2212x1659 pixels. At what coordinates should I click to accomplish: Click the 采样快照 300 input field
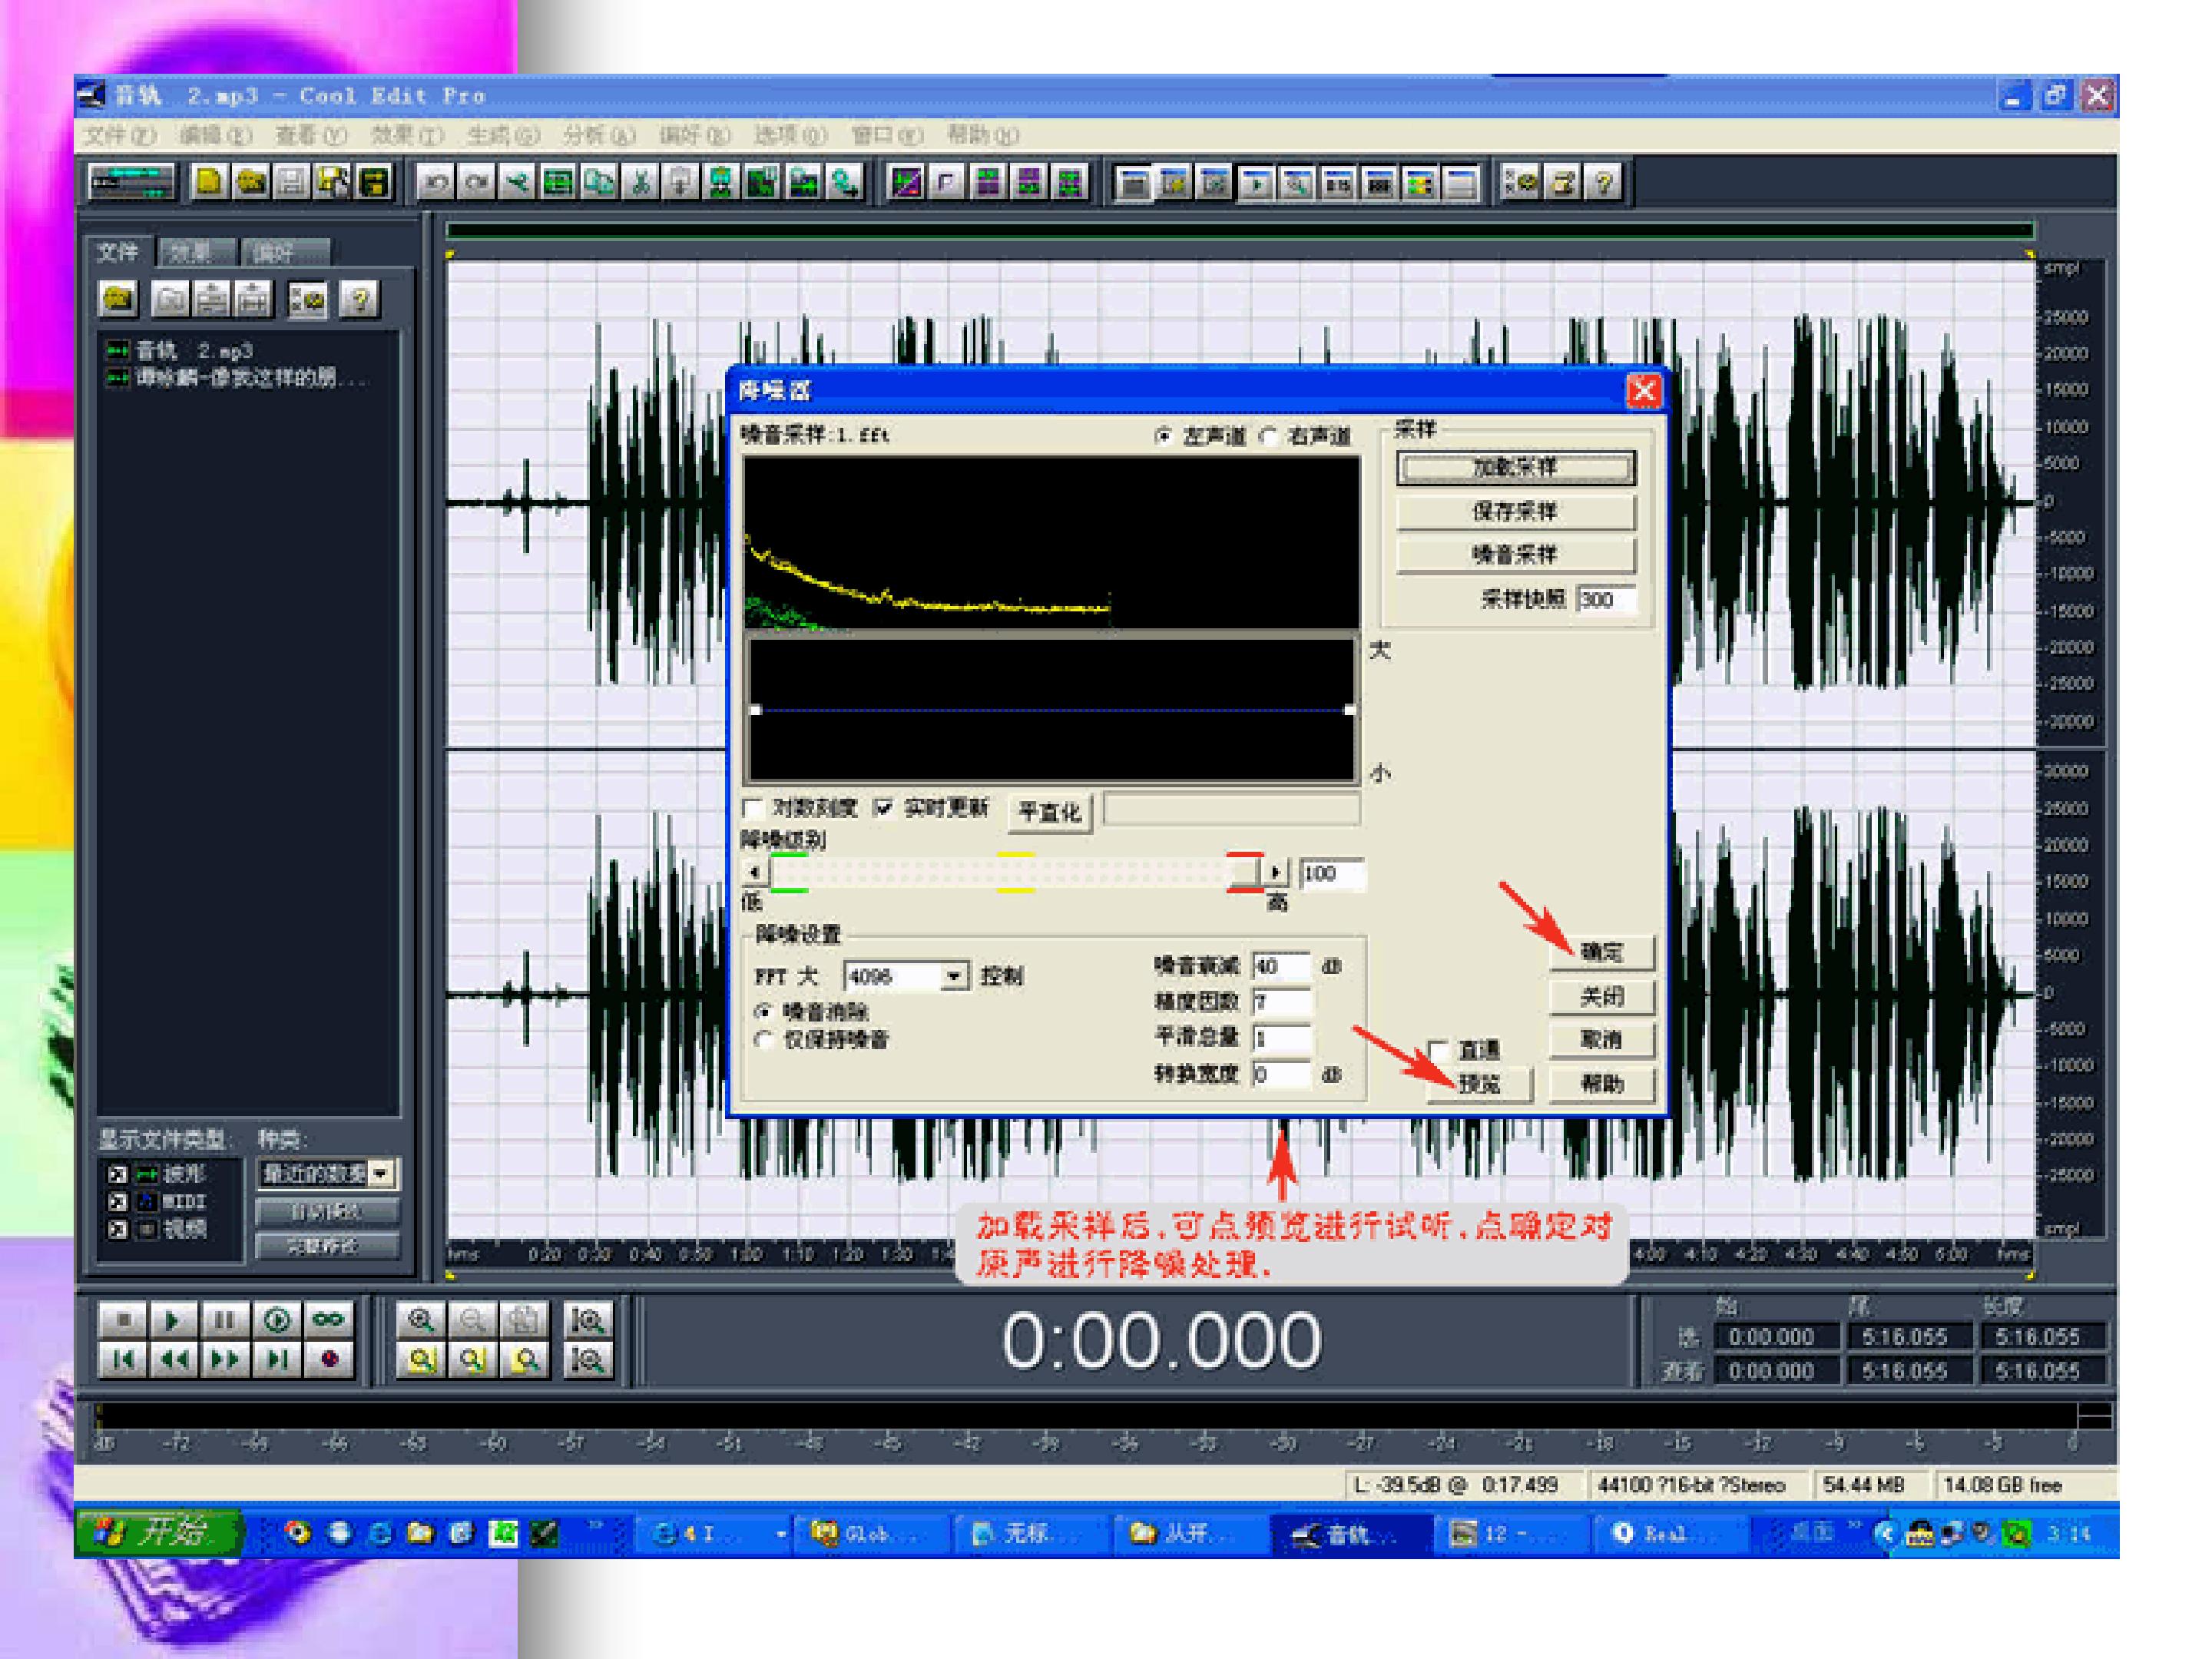[x=1606, y=600]
